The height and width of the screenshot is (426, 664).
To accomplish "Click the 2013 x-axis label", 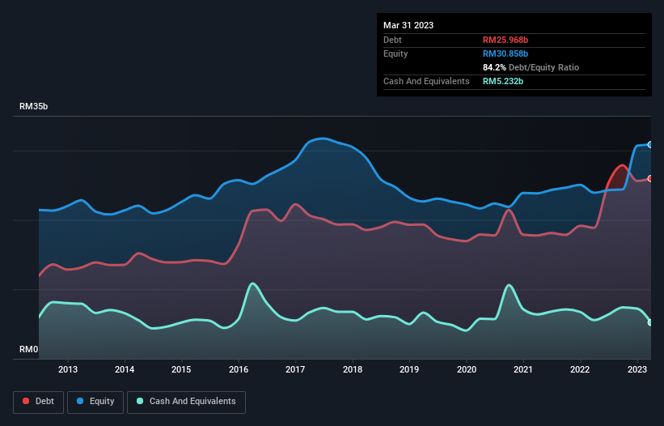I will [x=68, y=369].
